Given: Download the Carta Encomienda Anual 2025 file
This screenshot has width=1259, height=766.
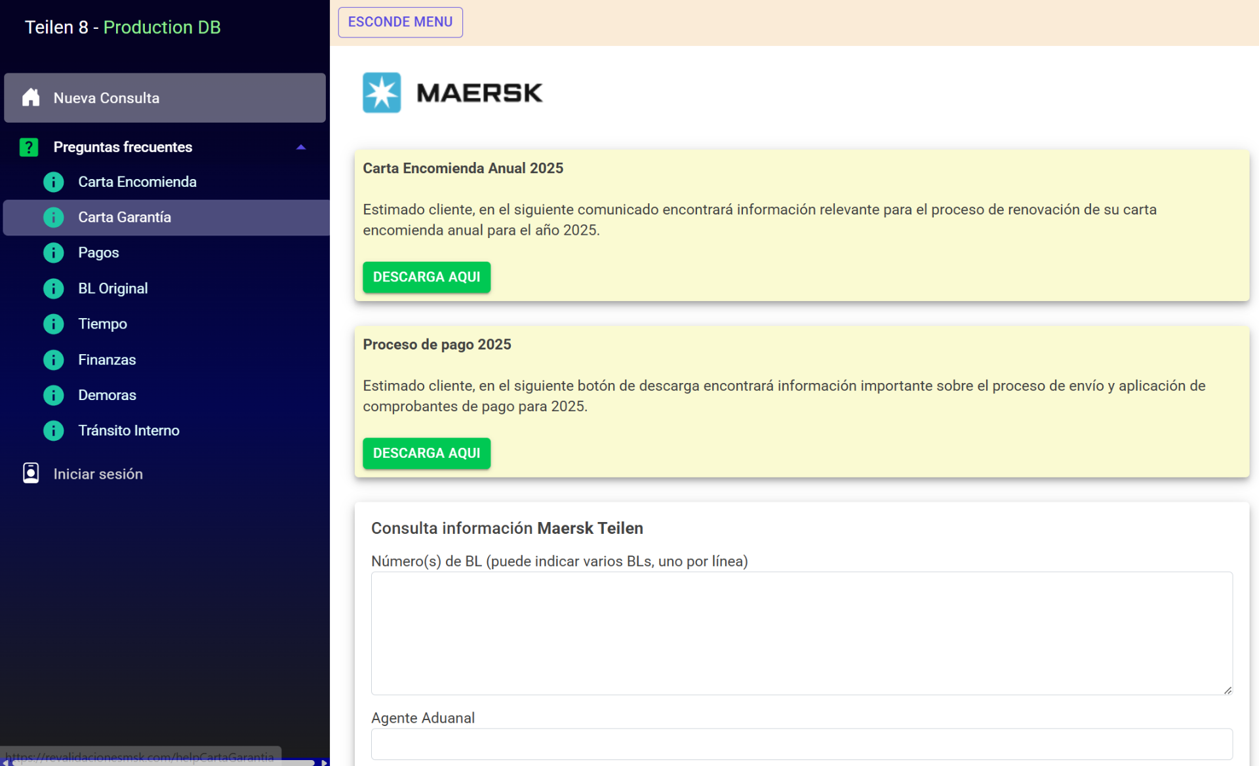Looking at the screenshot, I should (426, 277).
